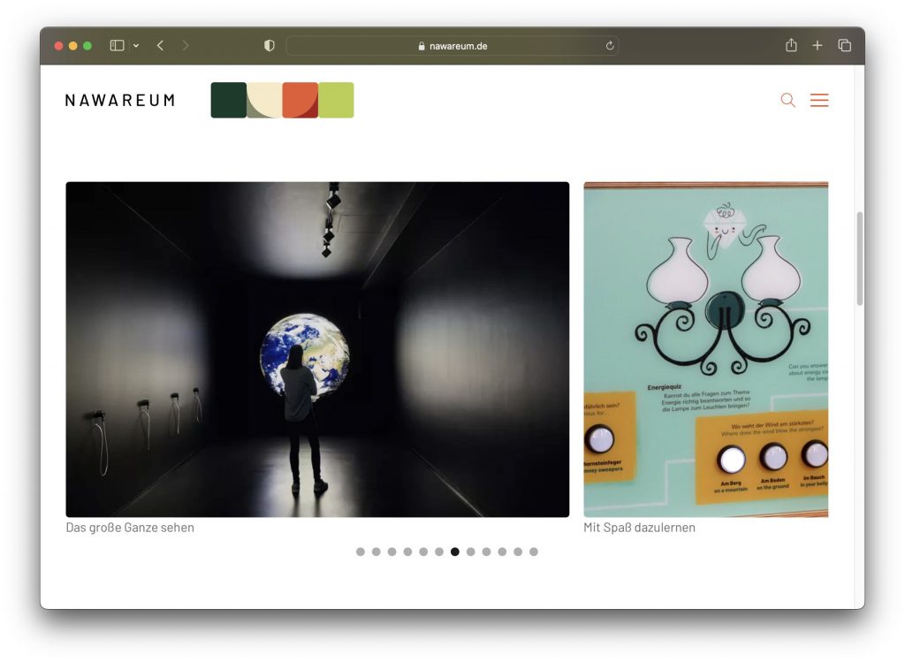The width and height of the screenshot is (905, 662).
Task: Expand the sidebar dropdown chevron
Action: point(136,46)
